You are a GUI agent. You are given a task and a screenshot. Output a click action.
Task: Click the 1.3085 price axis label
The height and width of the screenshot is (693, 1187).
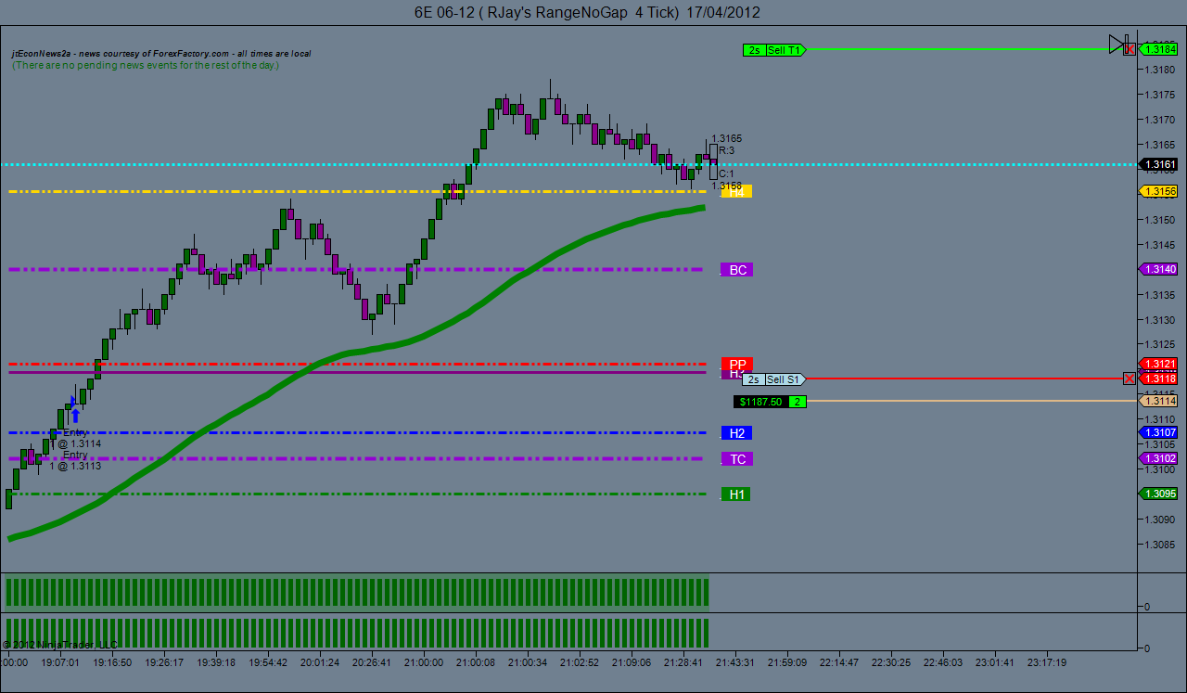(1161, 545)
